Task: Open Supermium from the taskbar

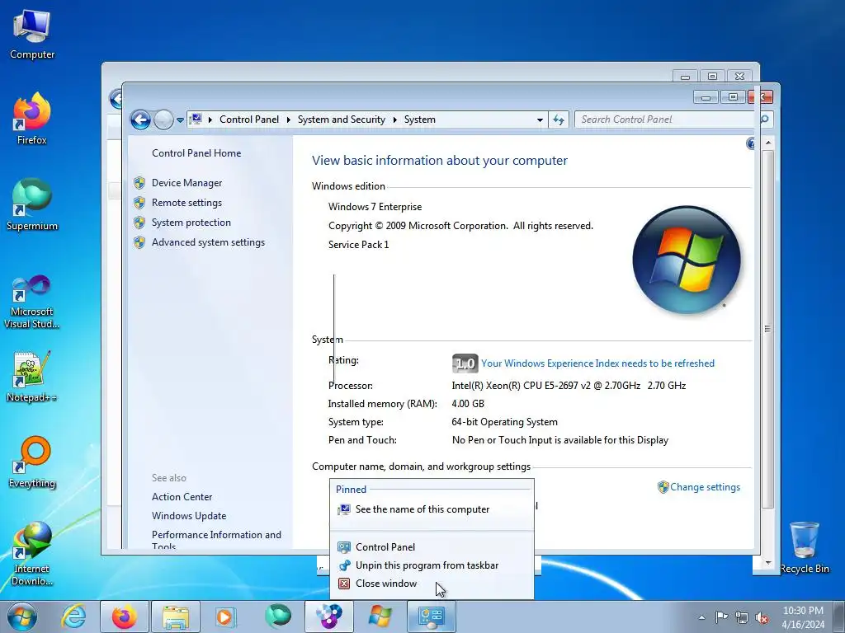Action: [x=277, y=617]
